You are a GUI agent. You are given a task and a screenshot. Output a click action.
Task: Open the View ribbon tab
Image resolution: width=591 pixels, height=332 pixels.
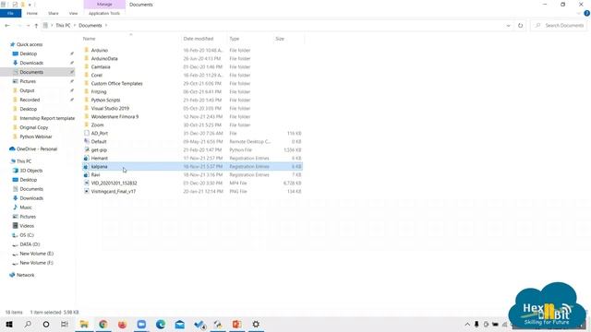point(73,13)
